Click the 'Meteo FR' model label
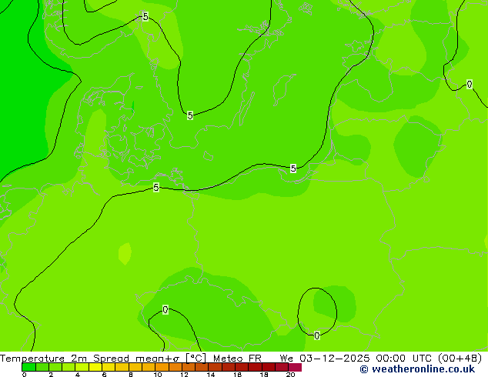 click(237, 359)
